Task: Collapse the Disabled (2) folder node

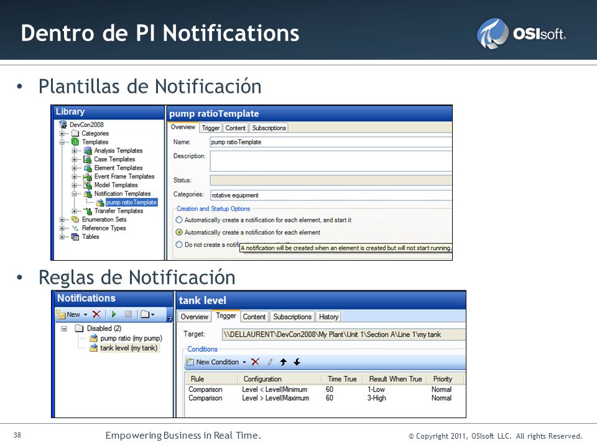Action: pos(64,329)
